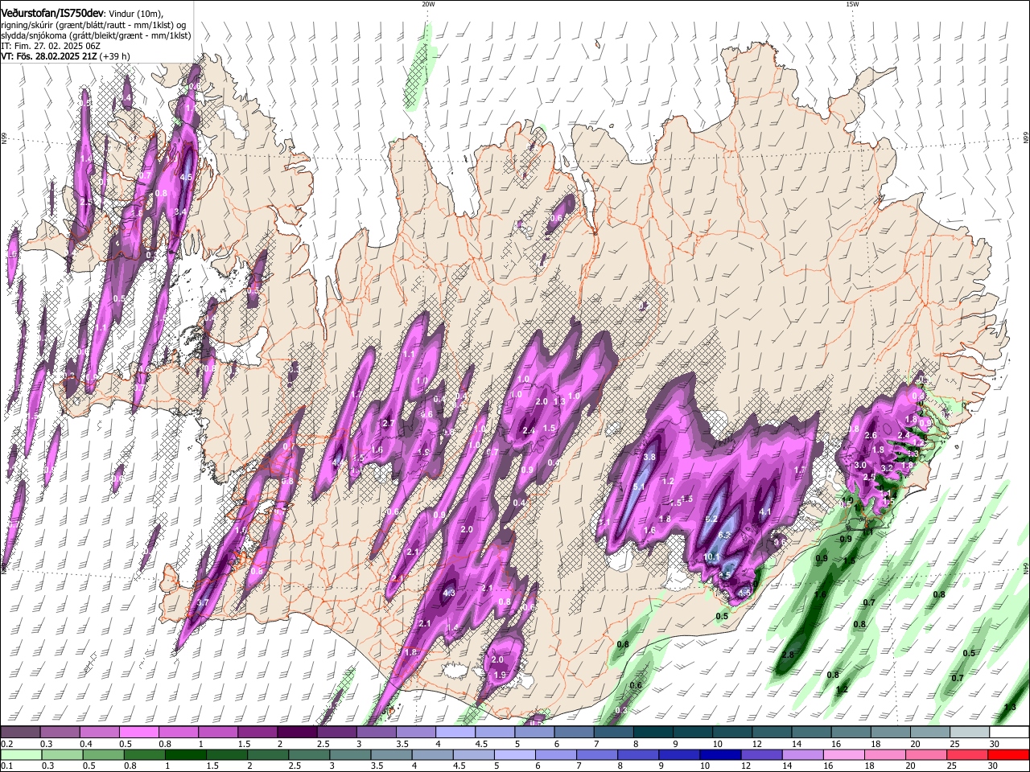Pick lower legend green swatch 0.5 to 0.8
The height and width of the screenshot is (772, 1030).
coord(102,754)
